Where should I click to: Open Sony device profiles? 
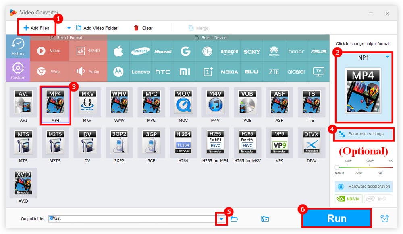(x=251, y=51)
